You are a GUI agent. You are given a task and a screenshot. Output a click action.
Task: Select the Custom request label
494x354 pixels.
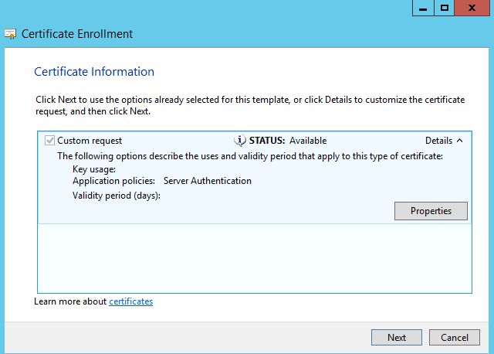pos(90,141)
